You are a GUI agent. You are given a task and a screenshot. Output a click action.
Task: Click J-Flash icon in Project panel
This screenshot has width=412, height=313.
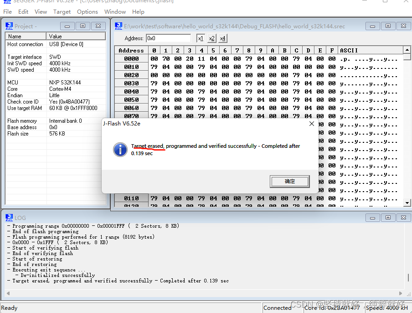(9, 26)
